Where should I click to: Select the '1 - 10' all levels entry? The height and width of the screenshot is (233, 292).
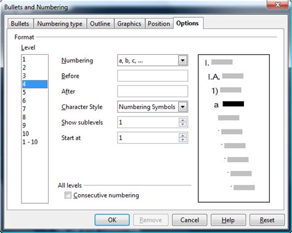pyautogui.click(x=34, y=142)
